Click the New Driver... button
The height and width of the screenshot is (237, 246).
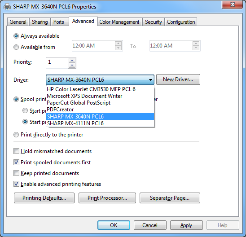tap(178, 79)
